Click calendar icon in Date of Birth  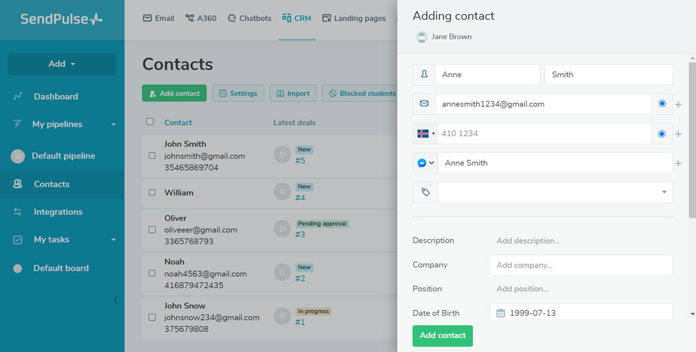500,313
